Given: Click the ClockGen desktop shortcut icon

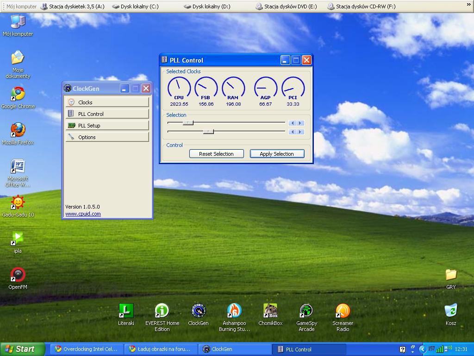Looking at the screenshot, I should coord(198,311).
